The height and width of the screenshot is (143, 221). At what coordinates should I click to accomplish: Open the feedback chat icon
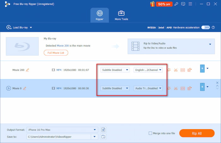[x=183, y=4]
